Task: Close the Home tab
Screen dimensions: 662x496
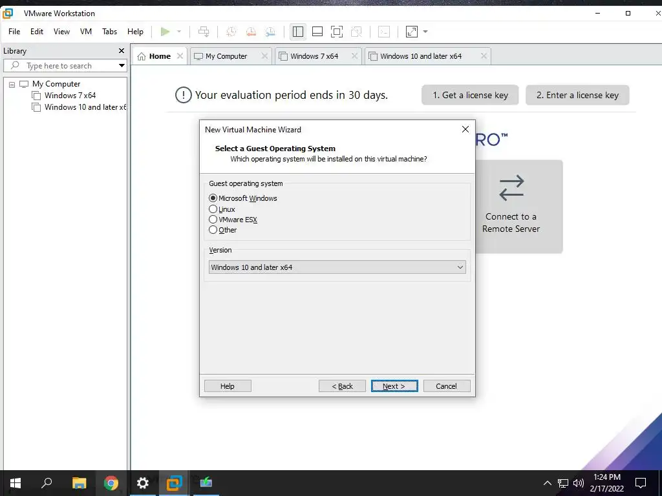Action: click(180, 56)
